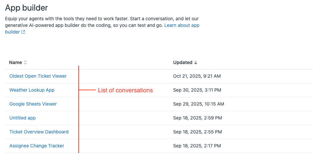Open the Oldest Open Ticket Viewer conversation

(x=38, y=76)
